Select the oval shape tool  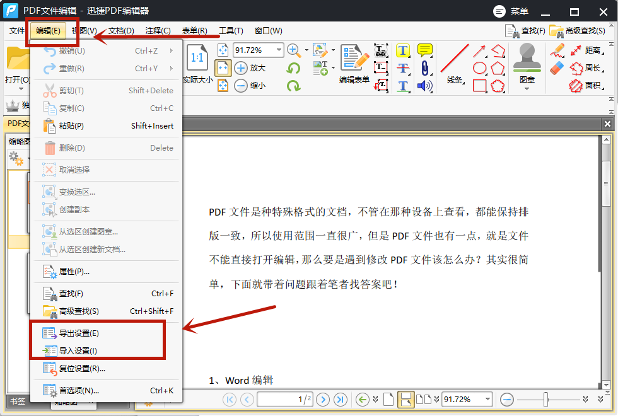click(480, 68)
